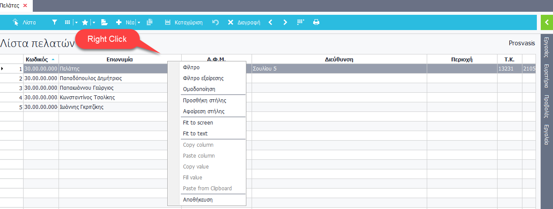Choose Φίλτρο from the context menu
553x209 pixels.
tap(191, 67)
